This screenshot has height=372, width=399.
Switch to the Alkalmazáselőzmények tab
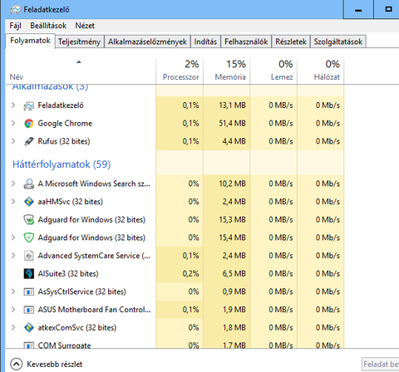(147, 42)
